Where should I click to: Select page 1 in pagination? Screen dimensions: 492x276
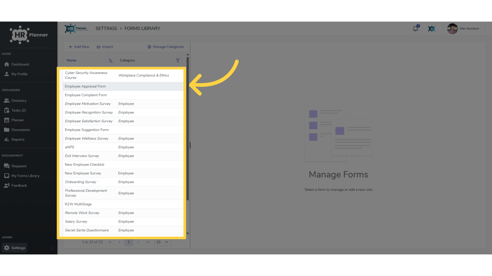(129, 242)
